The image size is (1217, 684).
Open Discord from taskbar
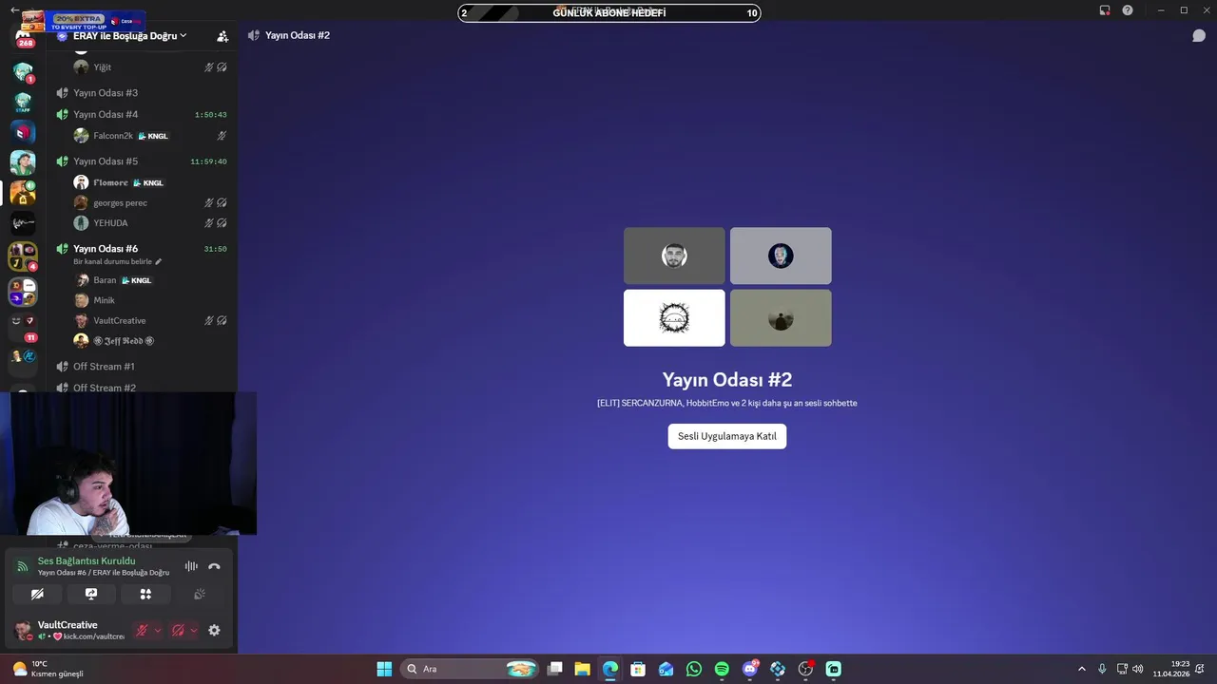[x=750, y=669]
